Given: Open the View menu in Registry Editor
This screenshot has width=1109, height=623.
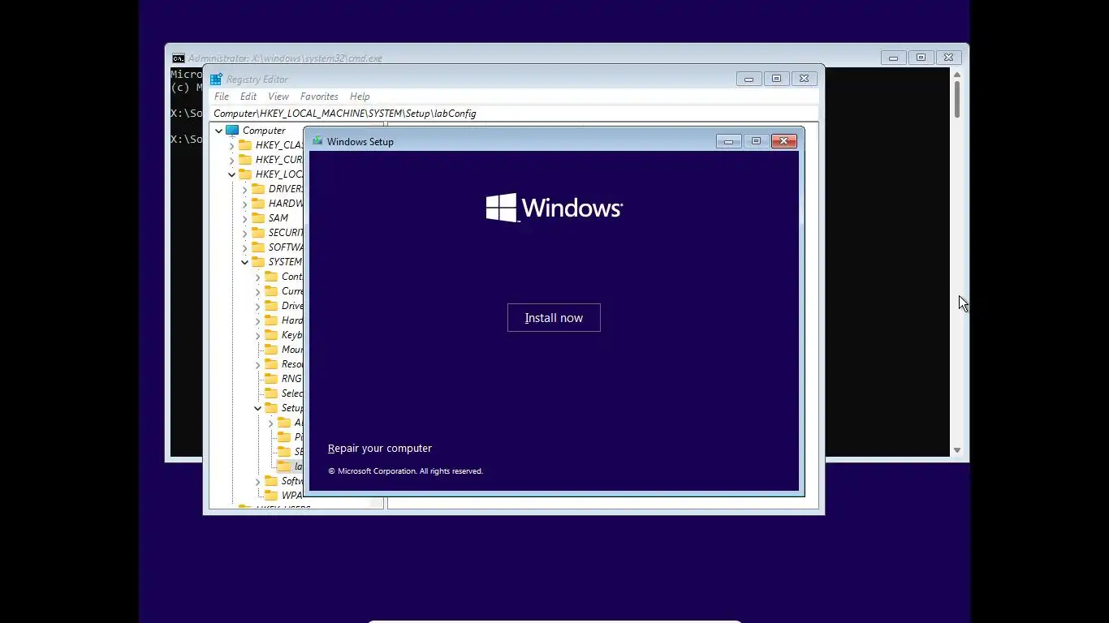Looking at the screenshot, I should coord(278,97).
